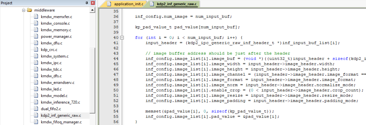Place cursor on "kp_pad_value_t" at line 38
This screenshot has height=125, width=366.
[x=153, y=27]
